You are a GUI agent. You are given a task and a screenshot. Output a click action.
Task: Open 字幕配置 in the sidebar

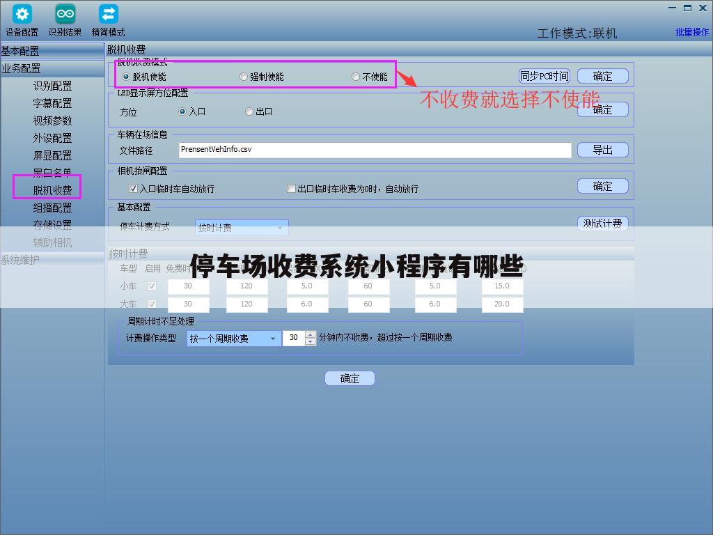[52, 103]
